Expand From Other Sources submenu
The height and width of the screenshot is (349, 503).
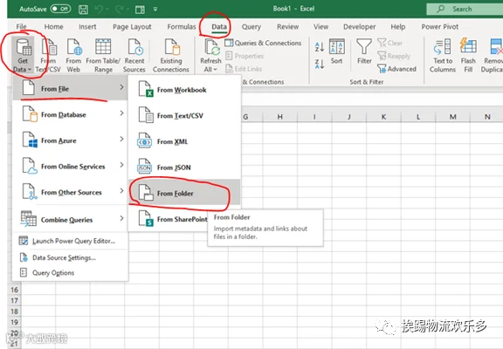(70, 192)
